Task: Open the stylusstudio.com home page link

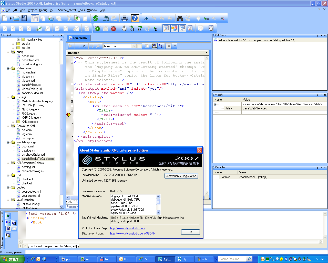Action: pyautogui.click(x=127, y=228)
